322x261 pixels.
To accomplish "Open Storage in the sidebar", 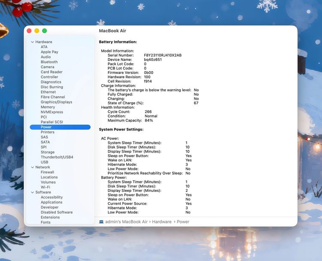I will [48, 152].
